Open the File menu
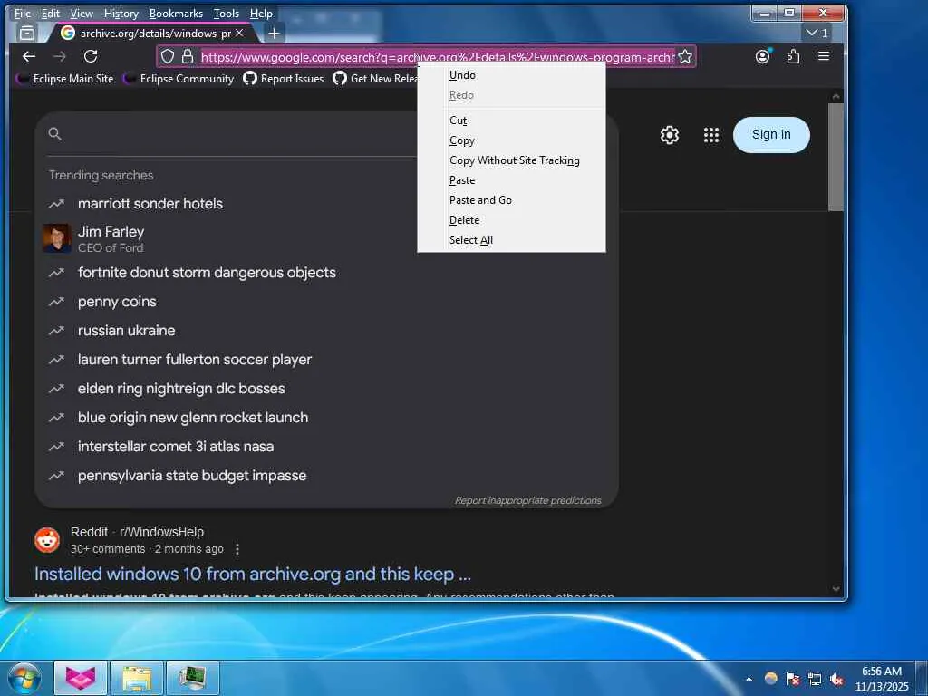928x696 pixels. (x=23, y=13)
